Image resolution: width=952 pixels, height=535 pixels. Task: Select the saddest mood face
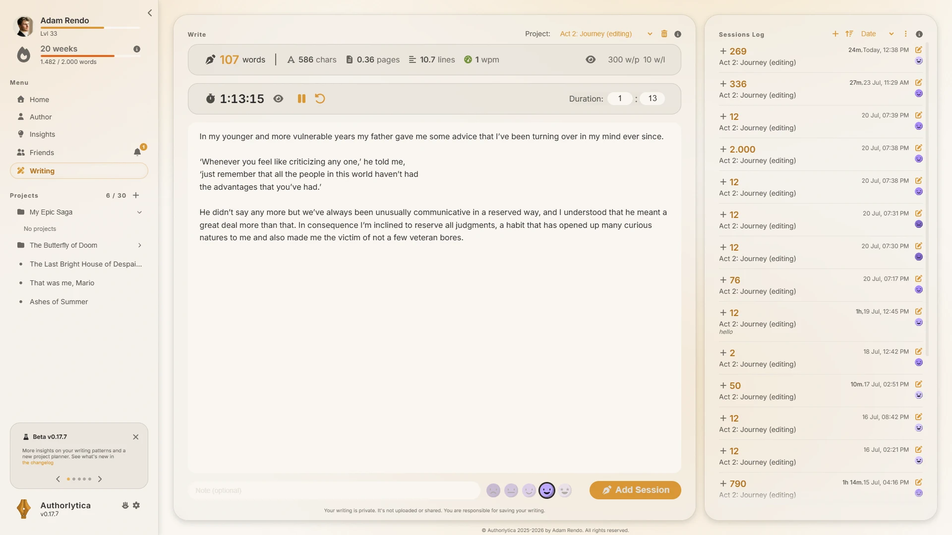click(493, 490)
